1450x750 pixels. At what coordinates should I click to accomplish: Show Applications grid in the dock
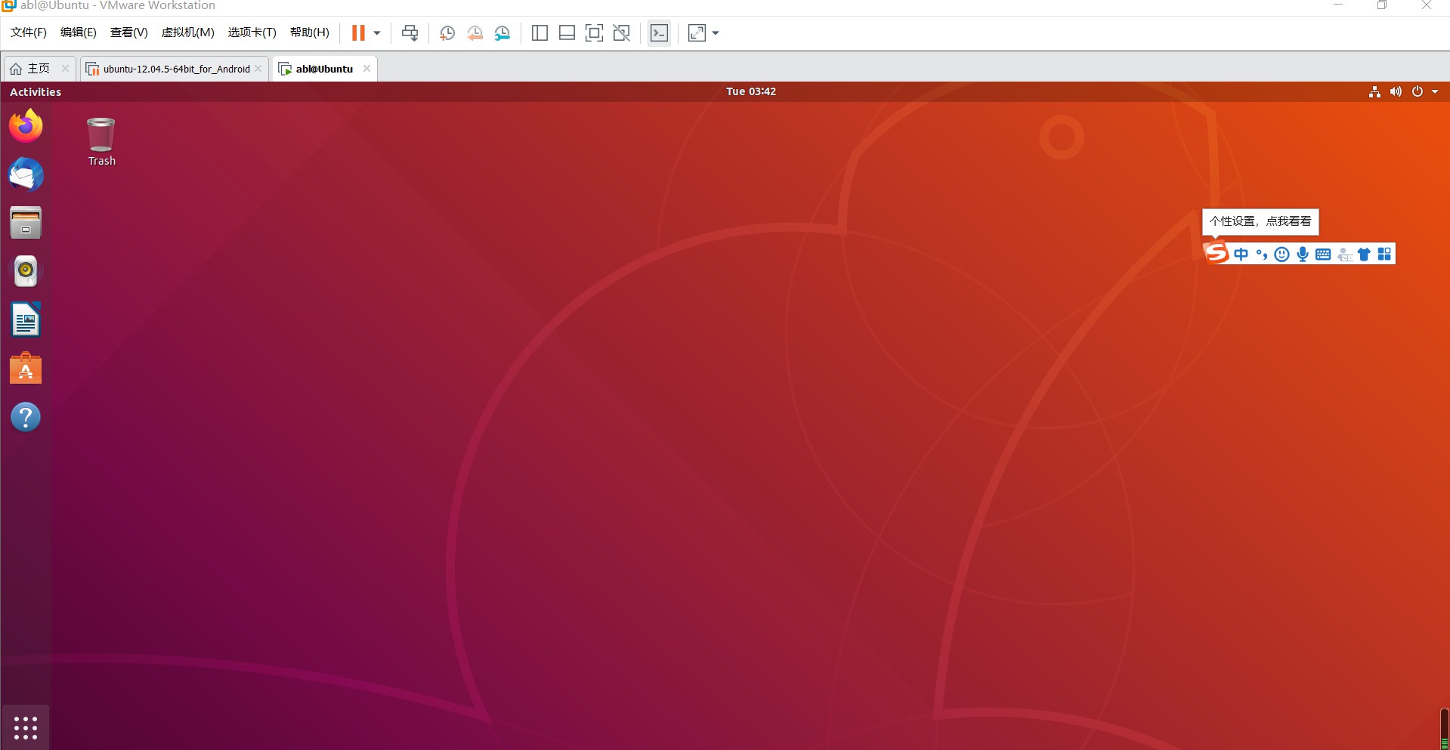tap(26, 727)
